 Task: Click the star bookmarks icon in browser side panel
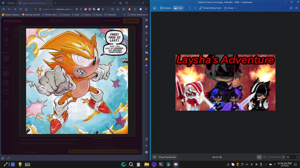(146, 27)
